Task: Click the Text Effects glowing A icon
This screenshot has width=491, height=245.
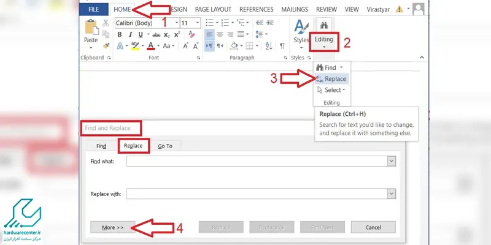Action: pyautogui.click(x=120, y=46)
